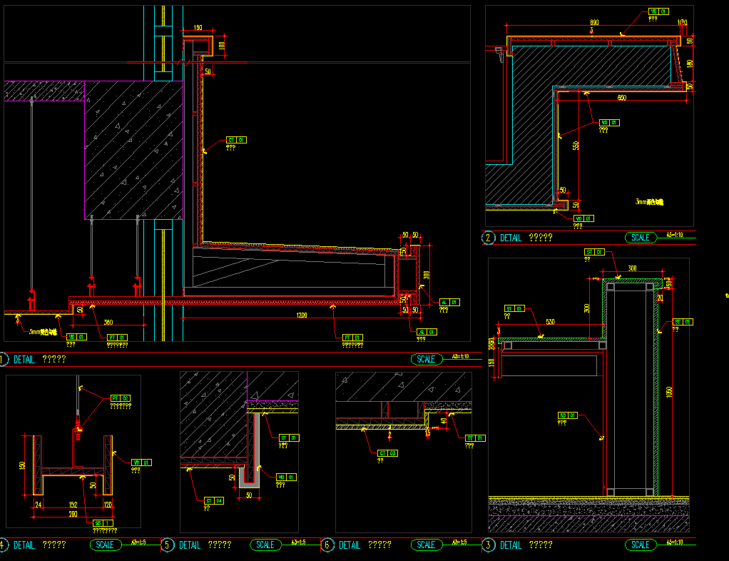
Task: Click the SCALE oval of Detail 5
Action: [x=265, y=545]
